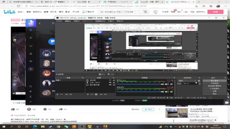Image resolution: width=230 pixels, height=129 pixels.
Task: Favorite the Bilibili video with star icon
Action: [x=45, y=109]
